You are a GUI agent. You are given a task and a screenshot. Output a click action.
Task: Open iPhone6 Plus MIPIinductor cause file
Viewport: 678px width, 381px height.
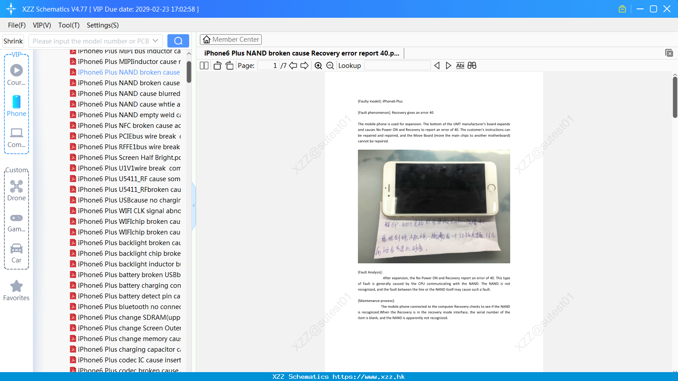coord(125,62)
